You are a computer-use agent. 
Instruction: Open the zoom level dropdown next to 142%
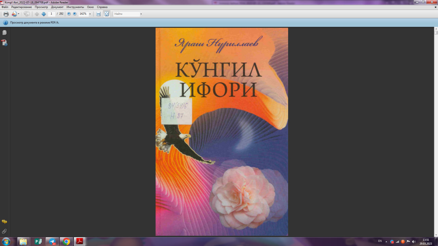pos(90,14)
